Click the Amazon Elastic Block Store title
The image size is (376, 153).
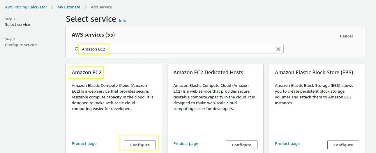tap(314, 73)
